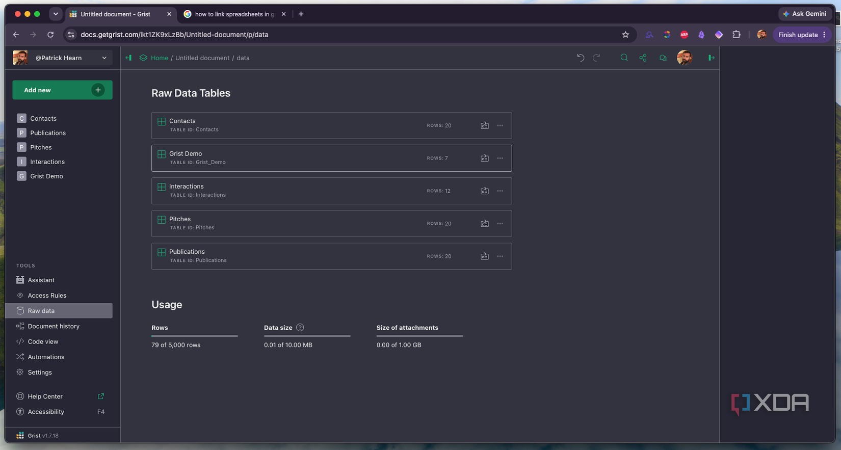The image size is (841, 450).
Task: Click the undo arrow icon
Action: pos(581,58)
